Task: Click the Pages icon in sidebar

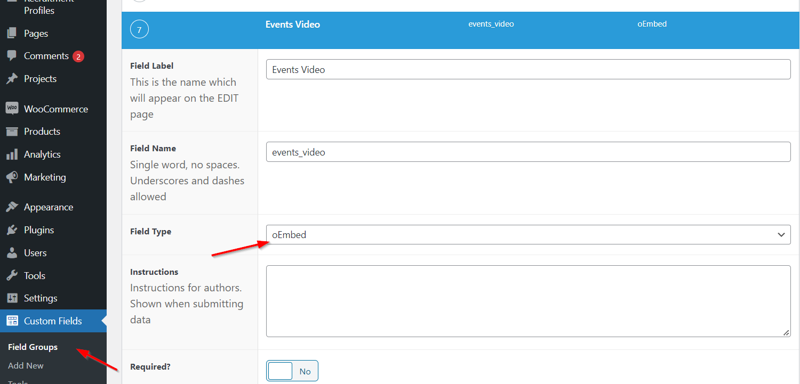Action: 12,34
